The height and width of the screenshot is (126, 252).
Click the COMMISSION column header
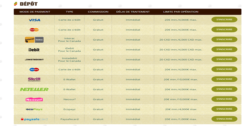pyautogui.click(x=98, y=12)
